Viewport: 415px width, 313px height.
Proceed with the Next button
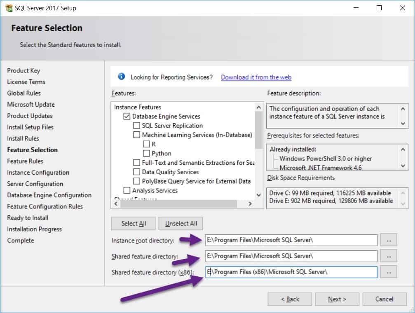coord(337,299)
